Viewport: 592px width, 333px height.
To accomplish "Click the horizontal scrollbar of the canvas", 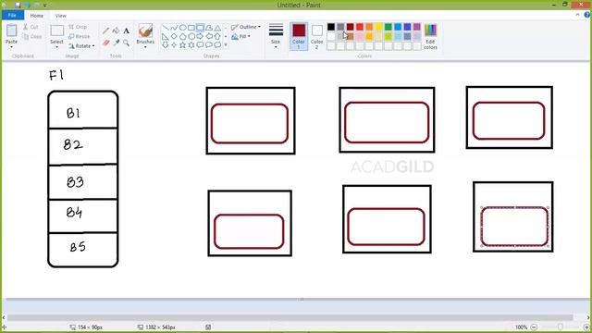I will [290, 317].
